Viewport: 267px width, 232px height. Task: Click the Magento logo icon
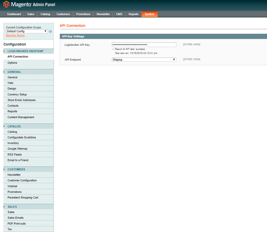point(6,5)
